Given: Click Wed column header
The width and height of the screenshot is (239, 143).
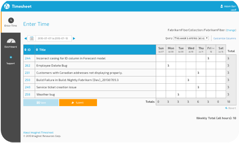Looking at the screenshot, I should pyautogui.click(x=191, y=50).
